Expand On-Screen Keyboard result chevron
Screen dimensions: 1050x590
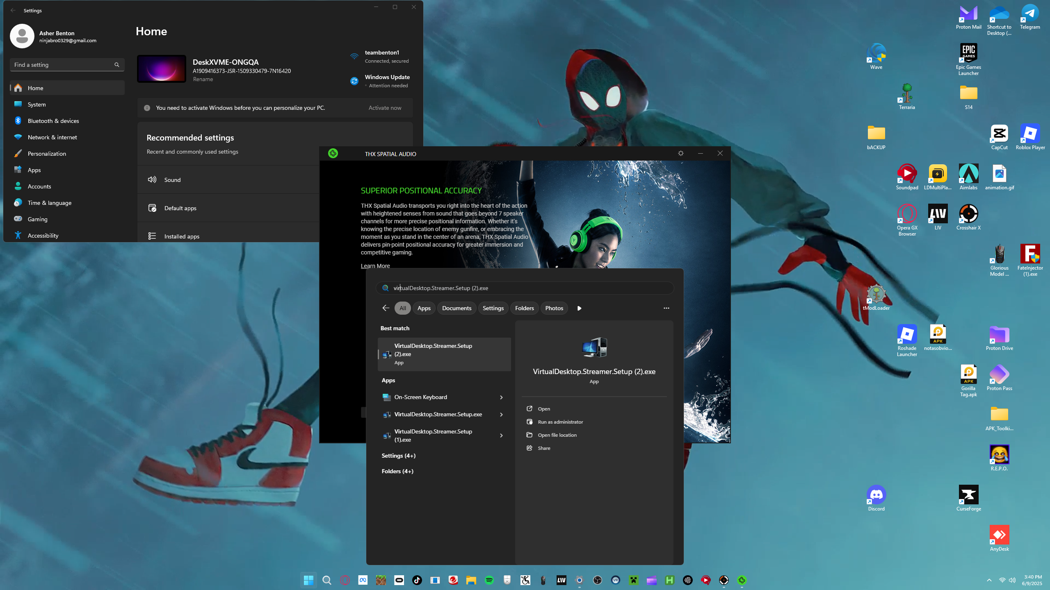[501, 397]
